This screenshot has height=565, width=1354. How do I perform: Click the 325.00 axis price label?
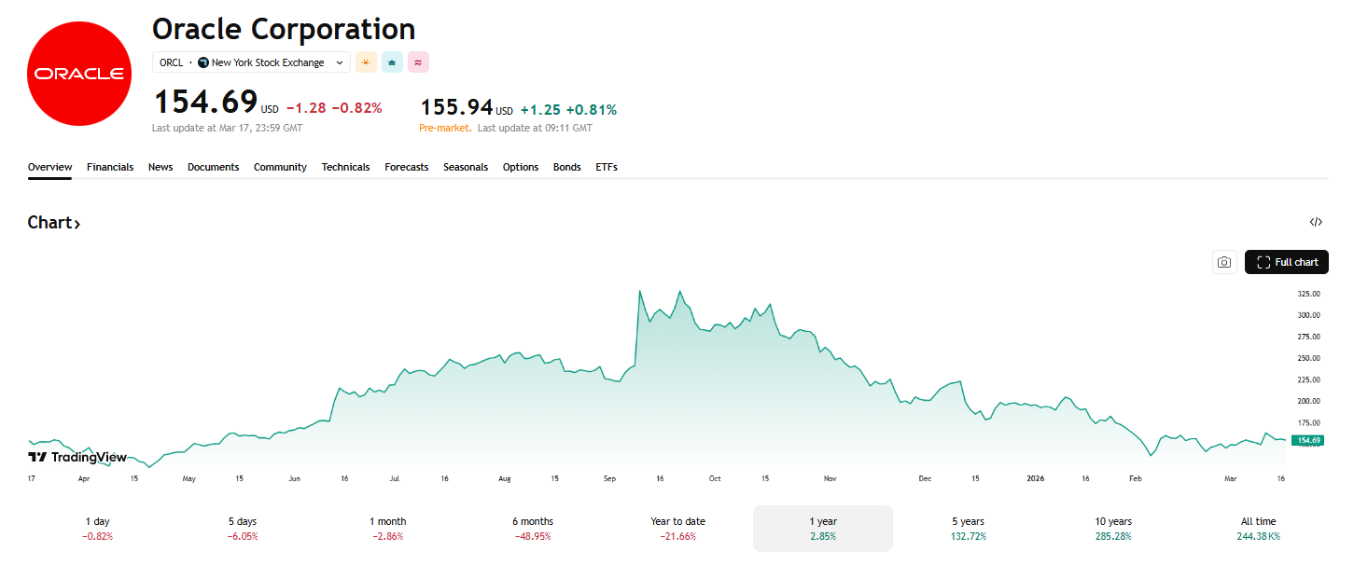[x=1308, y=294]
